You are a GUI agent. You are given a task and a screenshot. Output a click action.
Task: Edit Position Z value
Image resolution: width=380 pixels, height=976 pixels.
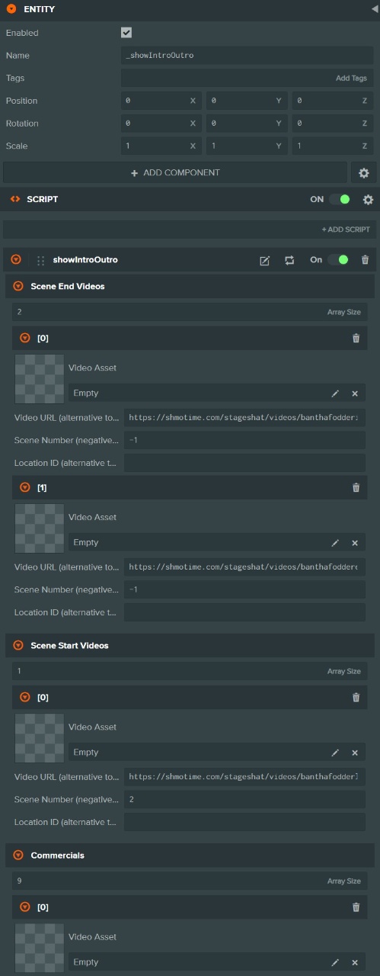click(x=333, y=101)
